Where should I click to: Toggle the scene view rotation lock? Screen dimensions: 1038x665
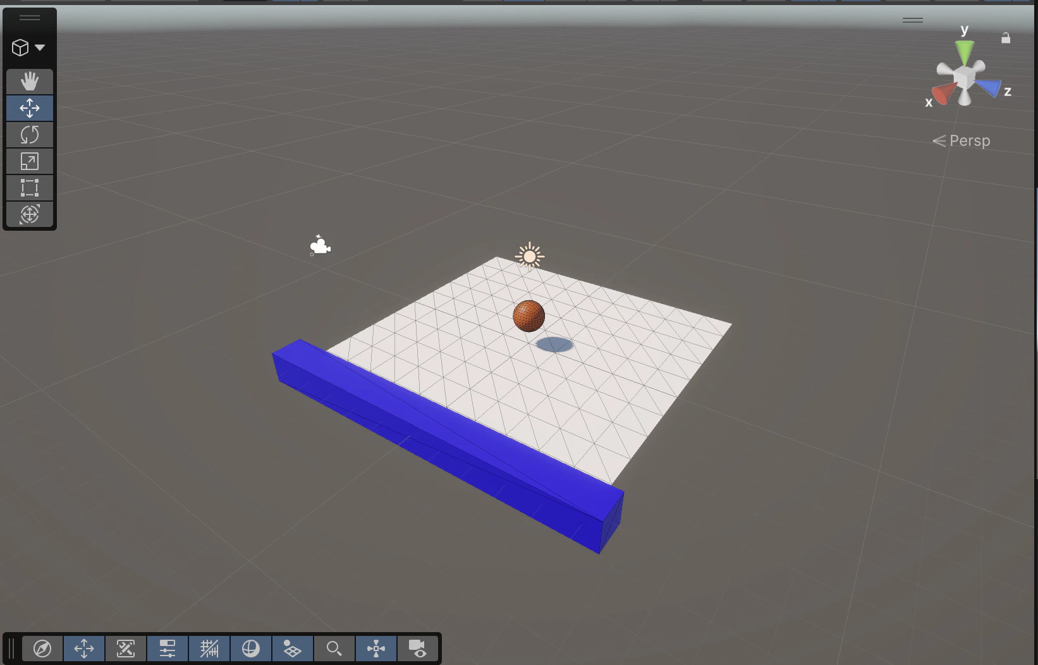(x=1006, y=38)
